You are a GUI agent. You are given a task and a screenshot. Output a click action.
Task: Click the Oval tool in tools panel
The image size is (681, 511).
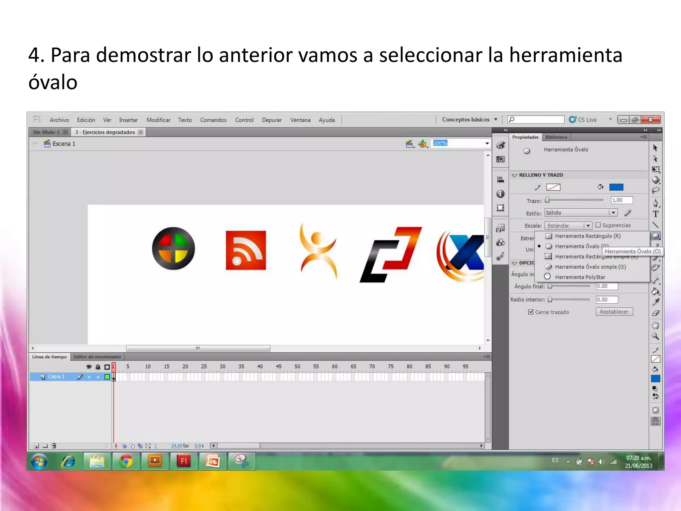(656, 236)
